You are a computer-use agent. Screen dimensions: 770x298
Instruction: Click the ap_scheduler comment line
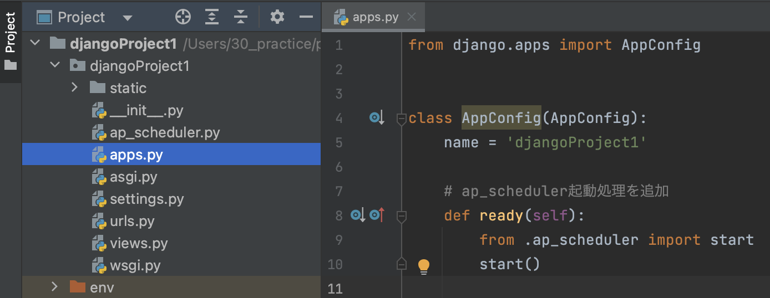556,191
